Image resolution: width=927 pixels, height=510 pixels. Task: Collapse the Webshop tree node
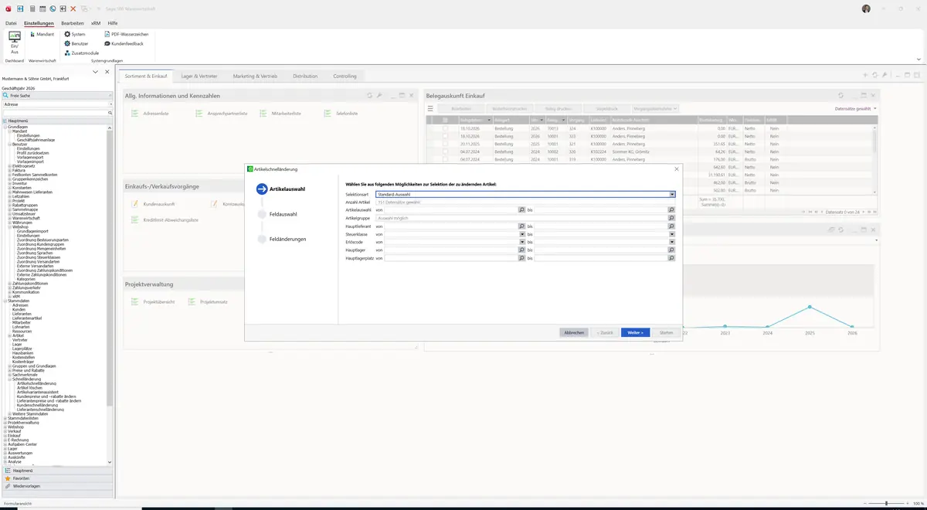pos(9,226)
